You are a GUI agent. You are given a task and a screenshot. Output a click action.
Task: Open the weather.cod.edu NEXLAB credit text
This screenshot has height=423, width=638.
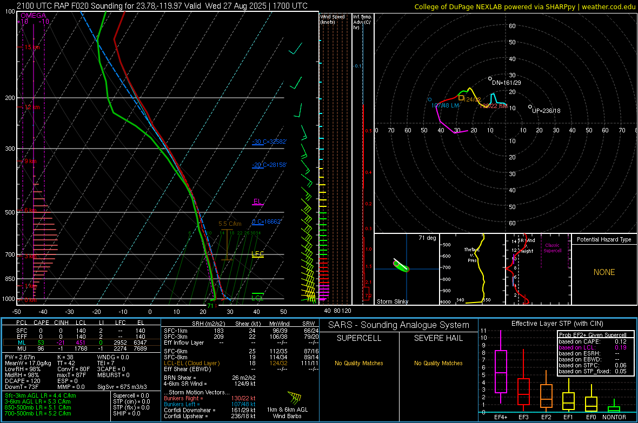click(525, 6)
